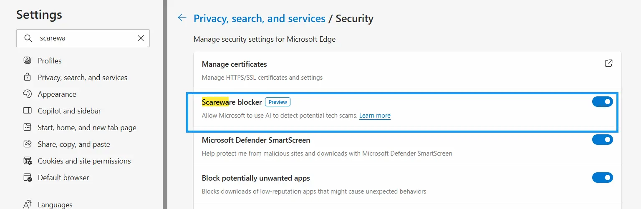Click the Appearance palette icon
Viewport: 641px width, 209px height.
pyautogui.click(x=28, y=94)
